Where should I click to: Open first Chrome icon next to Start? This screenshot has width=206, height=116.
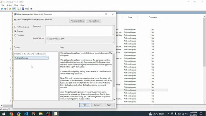tap(12, 114)
